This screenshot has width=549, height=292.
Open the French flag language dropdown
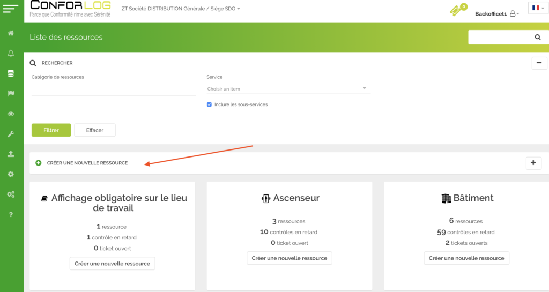538,8
